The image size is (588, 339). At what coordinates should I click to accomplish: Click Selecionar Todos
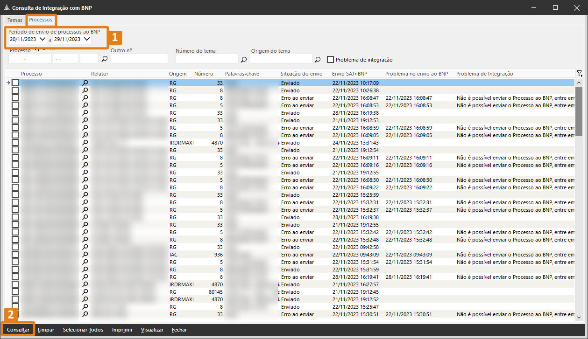[x=83, y=330]
